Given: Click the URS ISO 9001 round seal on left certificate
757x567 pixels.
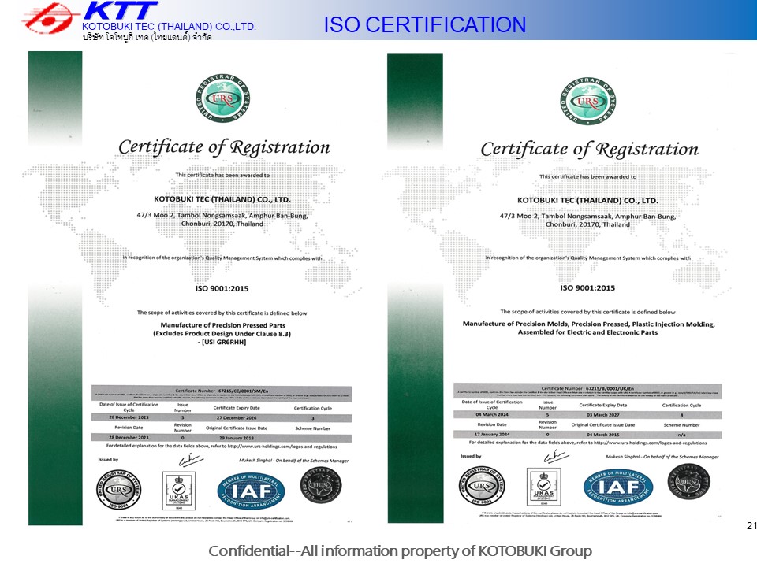Looking at the screenshot, I should [119, 490].
